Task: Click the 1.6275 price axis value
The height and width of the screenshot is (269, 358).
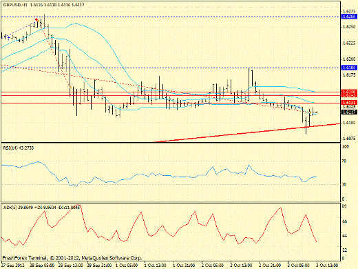Action: 349,11
